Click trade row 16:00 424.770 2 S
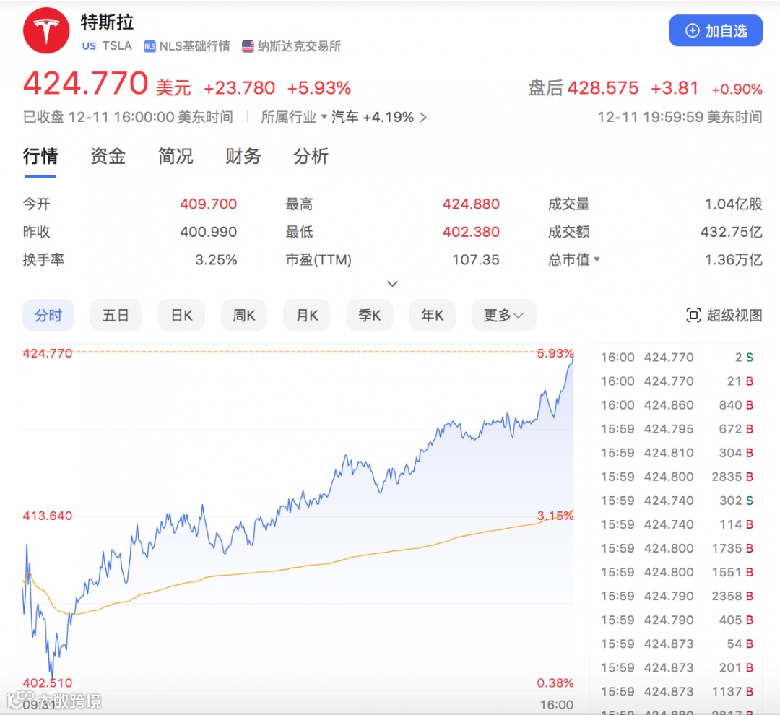The height and width of the screenshot is (715, 780). click(x=677, y=357)
